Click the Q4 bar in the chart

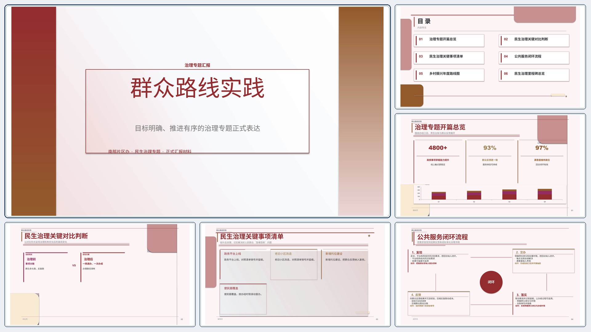(x=545, y=194)
